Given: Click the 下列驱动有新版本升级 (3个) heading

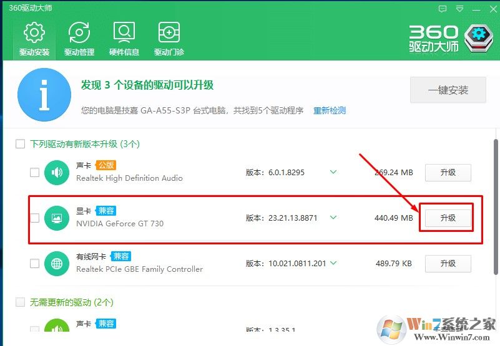Looking at the screenshot, I should point(85,144).
